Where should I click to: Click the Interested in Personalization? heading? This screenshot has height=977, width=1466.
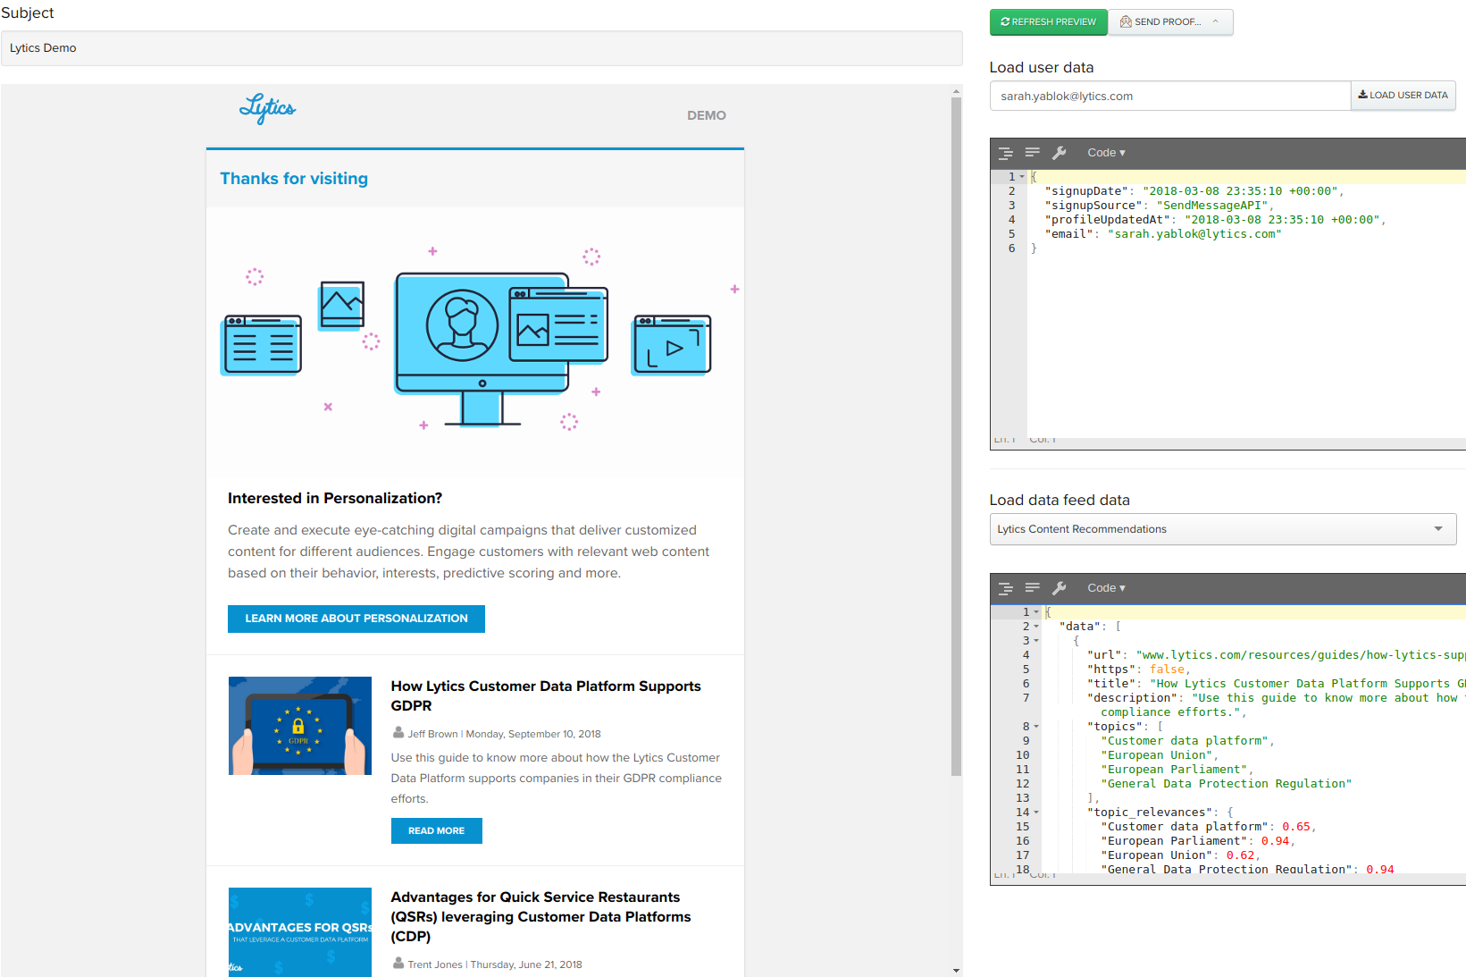(335, 499)
